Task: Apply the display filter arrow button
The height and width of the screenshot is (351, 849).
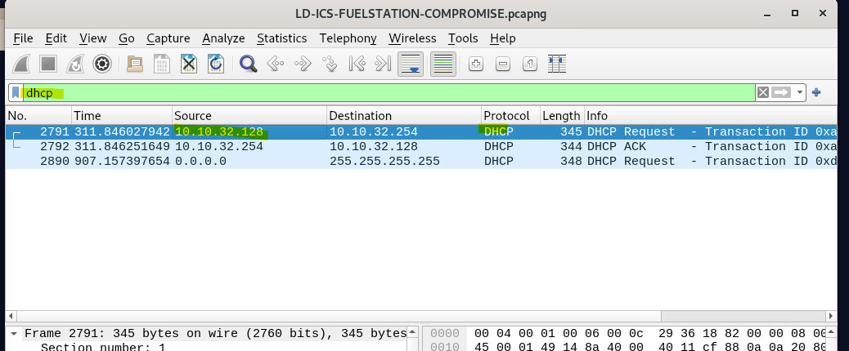Action: pyautogui.click(x=781, y=92)
